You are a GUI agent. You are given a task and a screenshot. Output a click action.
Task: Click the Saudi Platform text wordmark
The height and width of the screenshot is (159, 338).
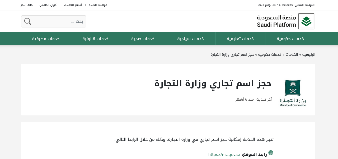(x=276, y=21)
